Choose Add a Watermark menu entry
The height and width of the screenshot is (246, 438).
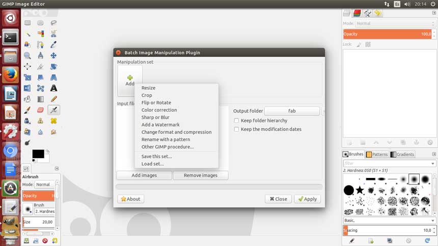(160, 125)
